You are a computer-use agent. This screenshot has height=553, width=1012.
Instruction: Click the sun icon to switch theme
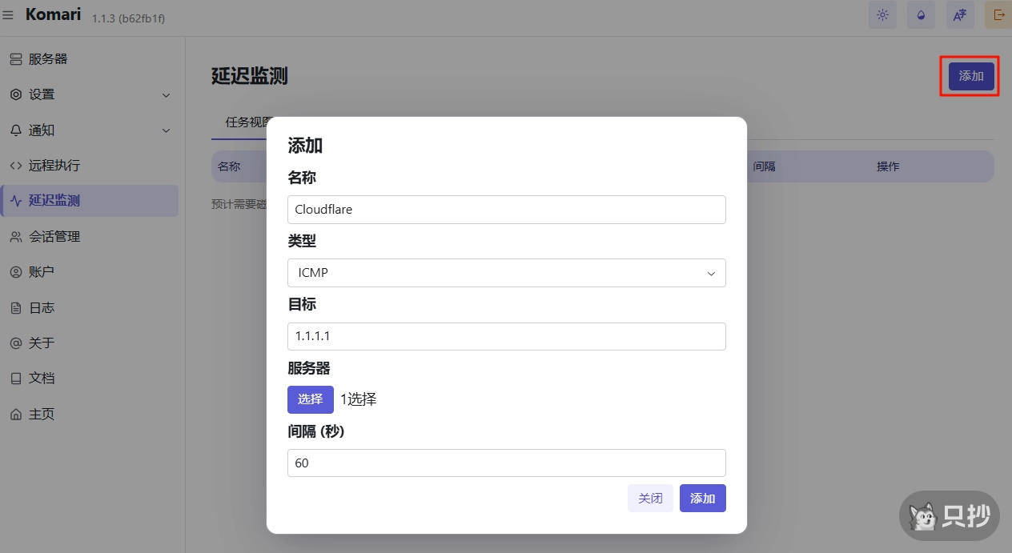(882, 14)
